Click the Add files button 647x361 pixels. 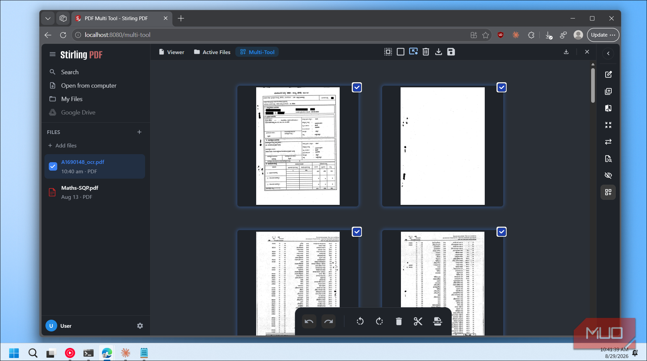click(62, 145)
